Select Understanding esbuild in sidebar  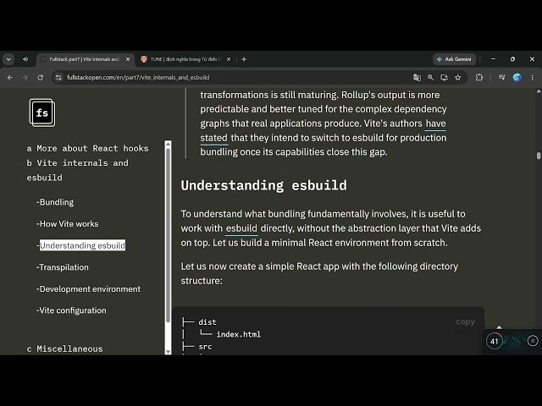(x=81, y=245)
